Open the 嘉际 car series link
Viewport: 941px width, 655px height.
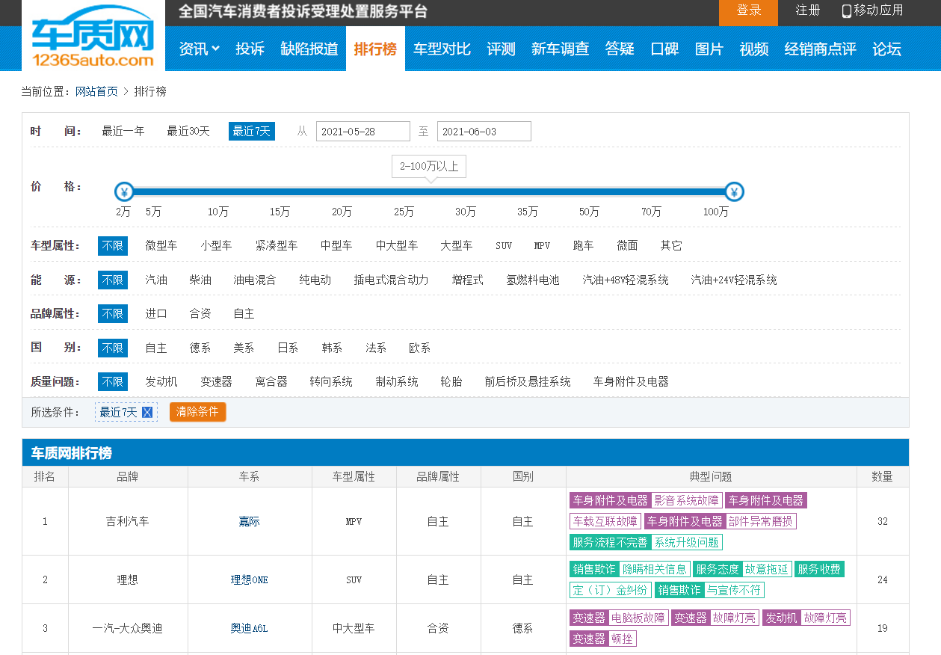coord(249,521)
